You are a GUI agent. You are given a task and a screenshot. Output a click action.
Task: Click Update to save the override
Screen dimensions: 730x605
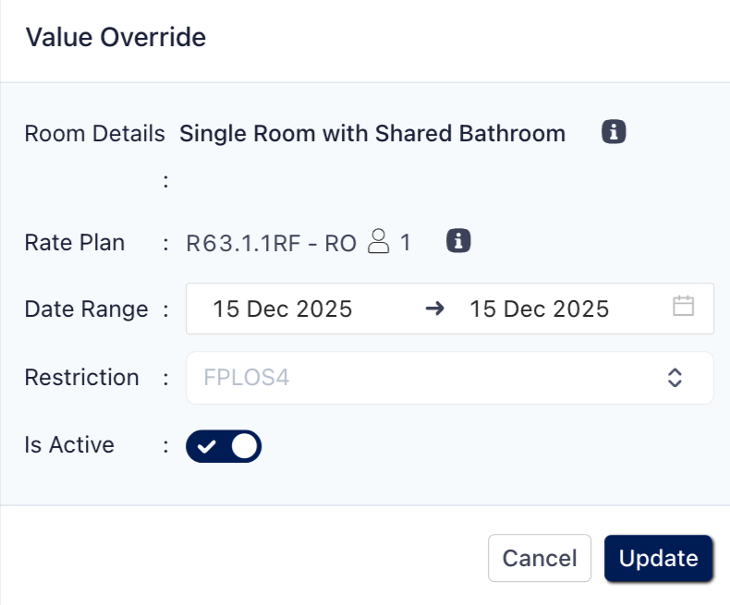coord(658,558)
